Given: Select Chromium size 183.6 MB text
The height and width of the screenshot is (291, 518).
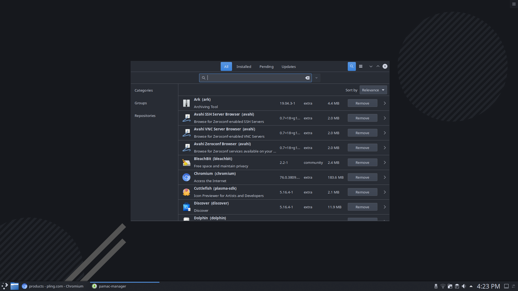Looking at the screenshot, I should click(336, 177).
